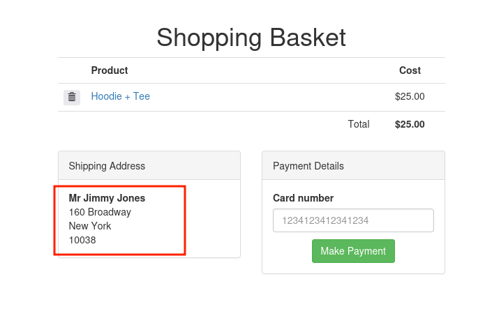The height and width of the screenshot is (332, 485).
Task: Click the Hoodie + Tee item price
Action: 410,96
